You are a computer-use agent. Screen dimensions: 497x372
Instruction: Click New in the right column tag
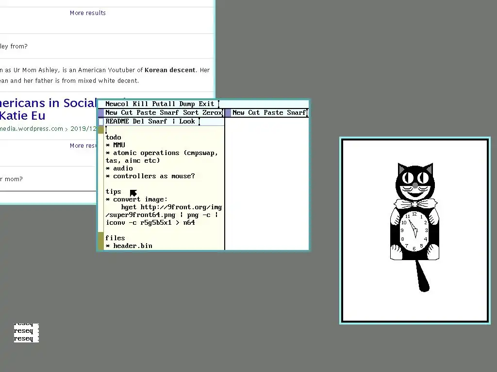238,112
